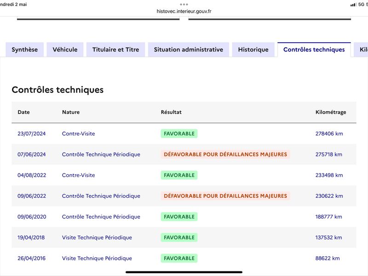
Task: Click Contrôle Technique Périodique in the 07/06/2024 row
Action: pos(101,155)
